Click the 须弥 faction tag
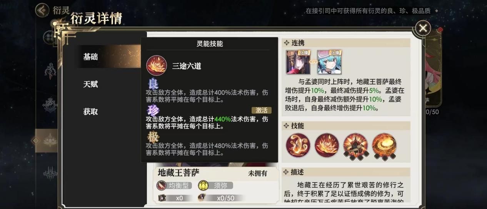This screenshot has height=209, width=487. coord(215,186)
